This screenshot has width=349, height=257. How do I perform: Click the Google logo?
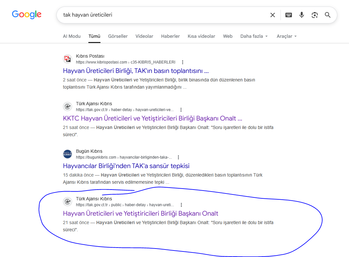pos(26,15)
